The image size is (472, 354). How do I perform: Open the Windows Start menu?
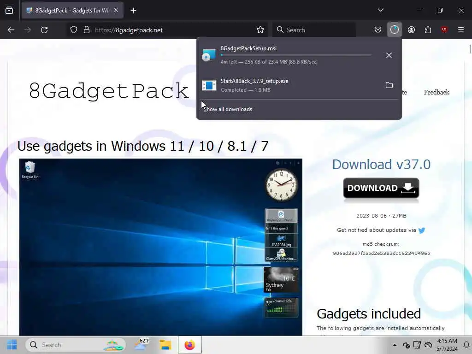pos(12,345)
